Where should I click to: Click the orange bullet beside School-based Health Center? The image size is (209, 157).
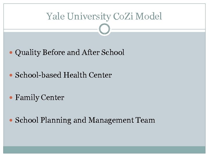pos(11,75)
